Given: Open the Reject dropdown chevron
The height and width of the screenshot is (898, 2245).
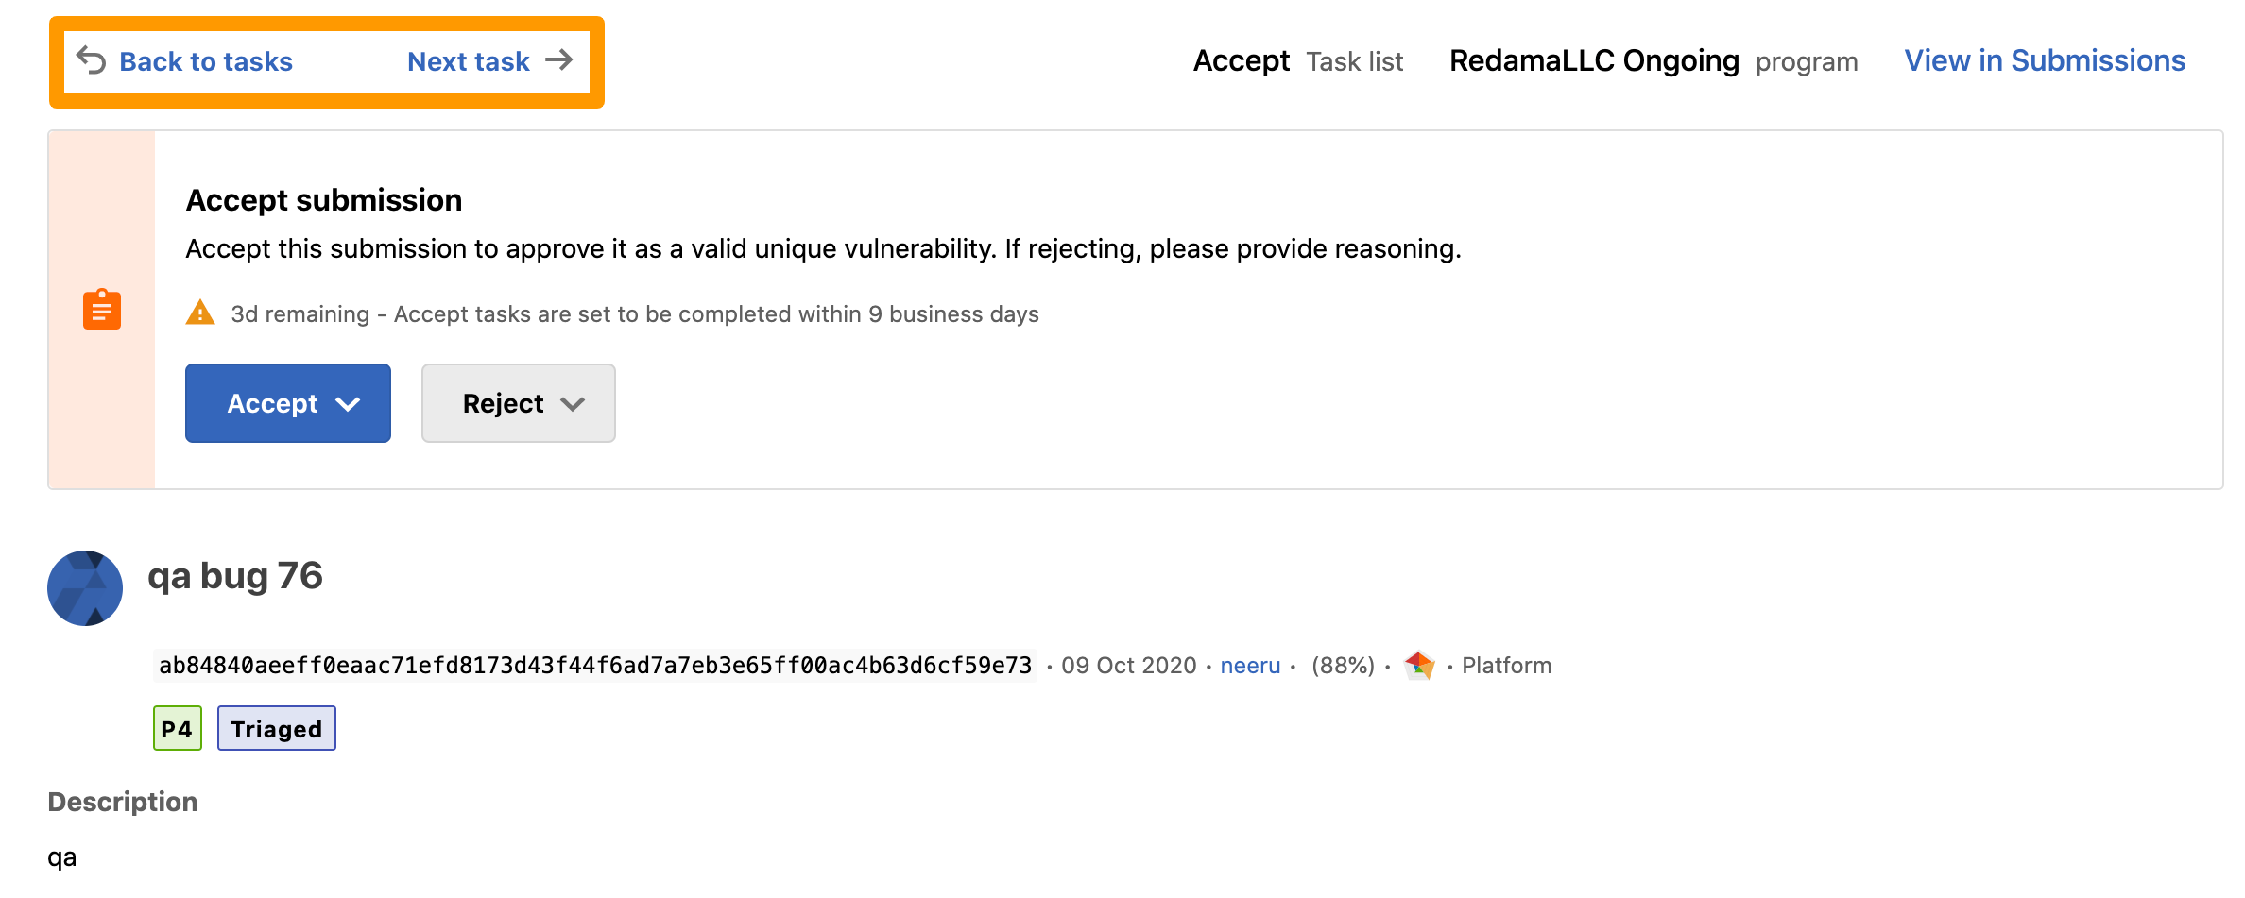Looking at the screenshot, I should click(x=573, y=404).
